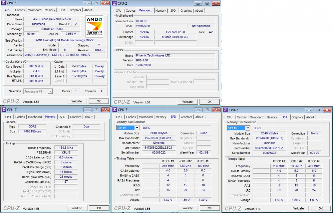Click the Command Rate value 2T
333x213 pixels.
[66, 182]
